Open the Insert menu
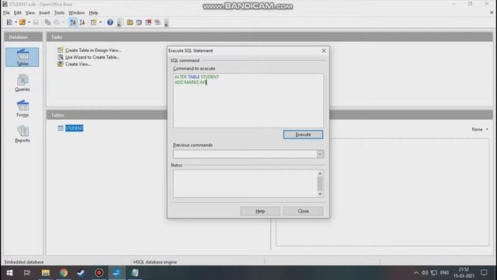 [44, 12]
